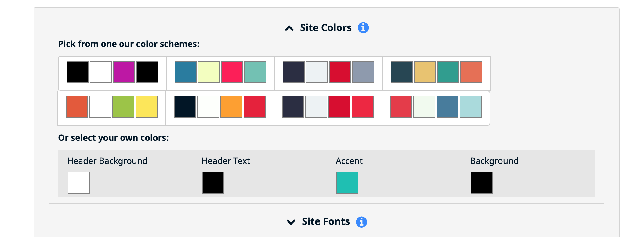Pick the gray-blue swatch in the navy/red scheme

pos(363,72)
